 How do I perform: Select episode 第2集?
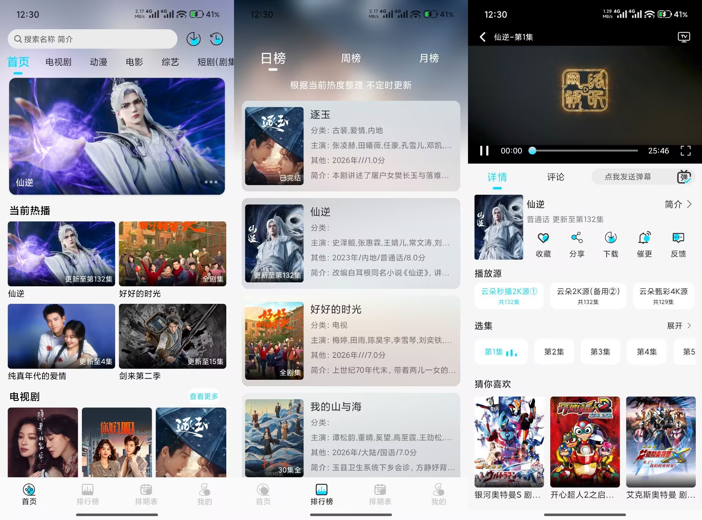(x=554, y=352)
